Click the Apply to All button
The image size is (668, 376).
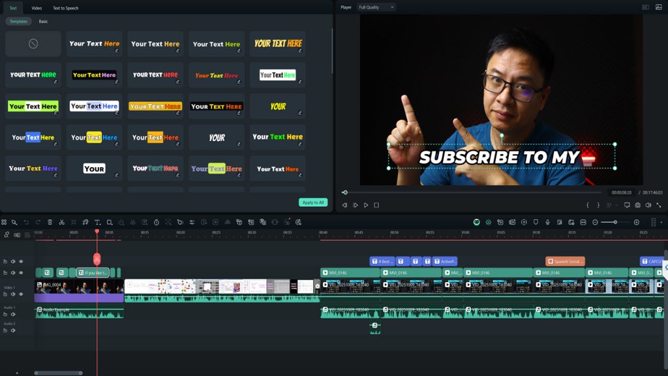pyautogui.click(x=313, y=202)
